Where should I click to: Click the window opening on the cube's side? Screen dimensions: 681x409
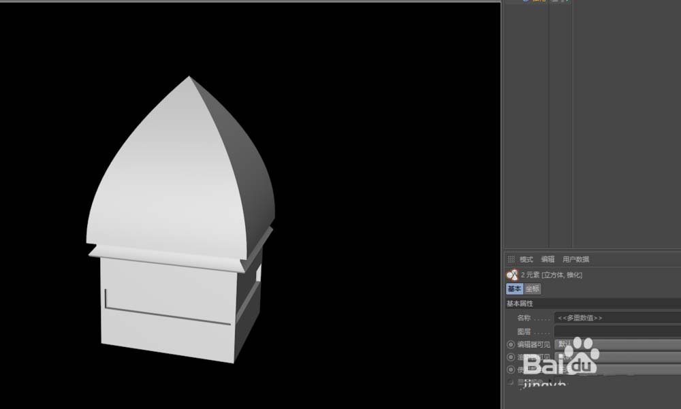(258, 274)
